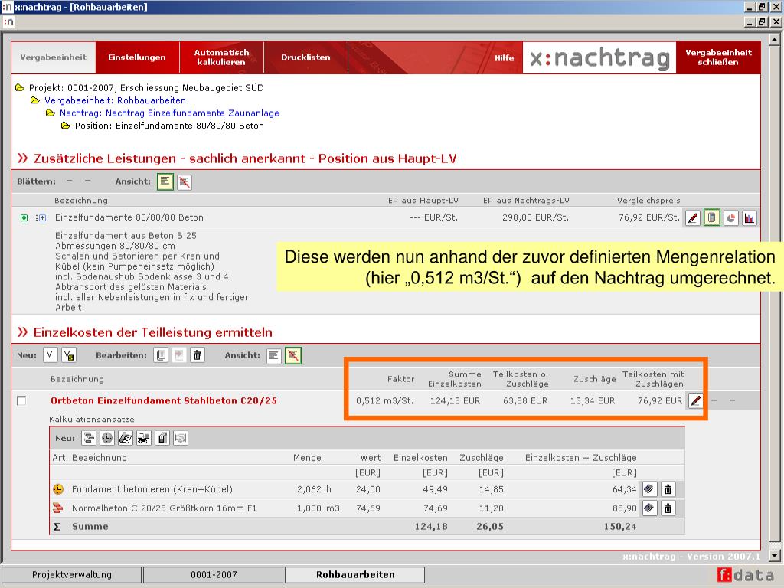Hide long text view in Zusätzliche Leistungen

184,182
